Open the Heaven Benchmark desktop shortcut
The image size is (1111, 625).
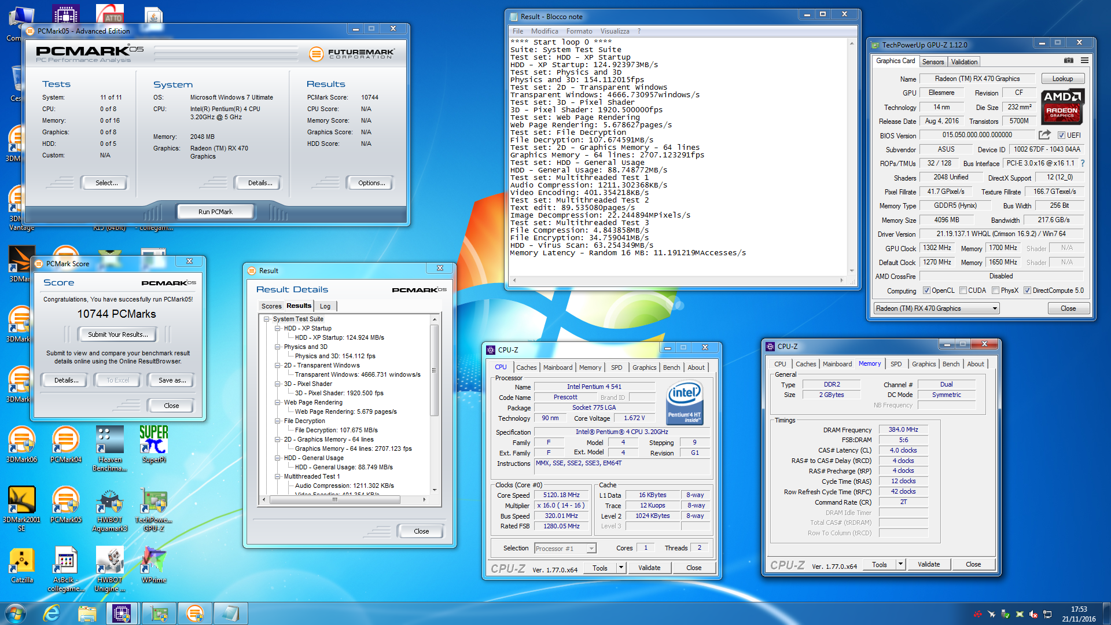coord(109,448)
